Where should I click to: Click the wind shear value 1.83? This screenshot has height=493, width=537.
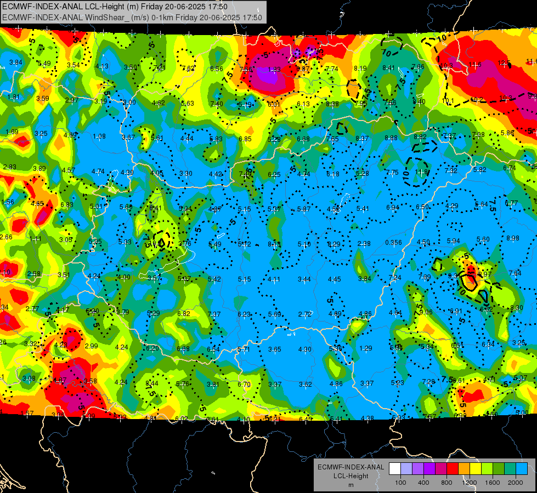tap(274, 70)
